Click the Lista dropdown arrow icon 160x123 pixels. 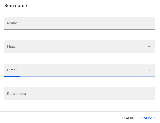[149, 47]
